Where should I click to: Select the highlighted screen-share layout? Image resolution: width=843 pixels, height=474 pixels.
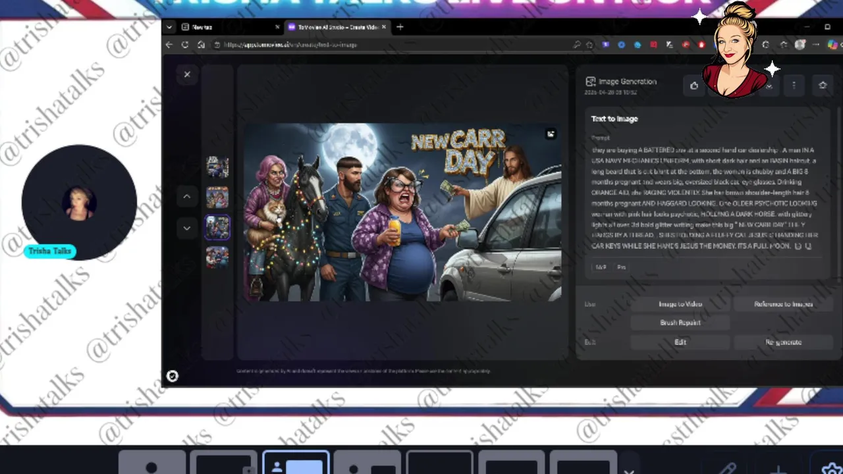[x=296, y=463]
